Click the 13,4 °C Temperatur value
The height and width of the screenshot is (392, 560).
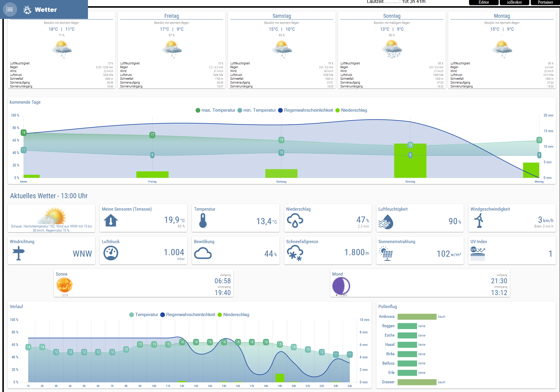[267, 221]
